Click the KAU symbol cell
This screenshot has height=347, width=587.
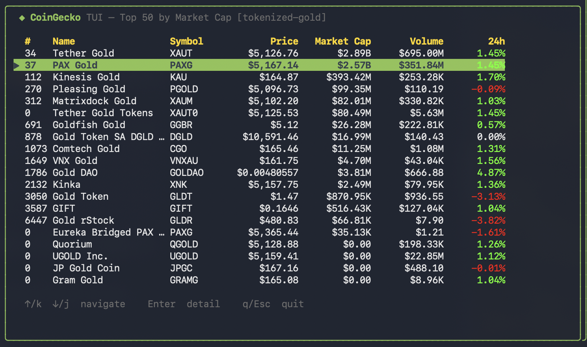pos(178,77)
